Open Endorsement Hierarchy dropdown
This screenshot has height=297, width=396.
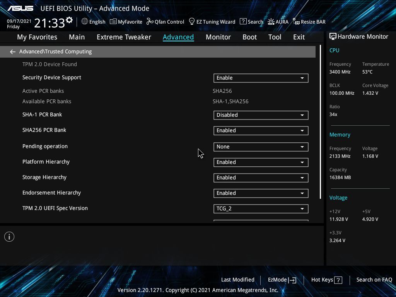(261, 193)
